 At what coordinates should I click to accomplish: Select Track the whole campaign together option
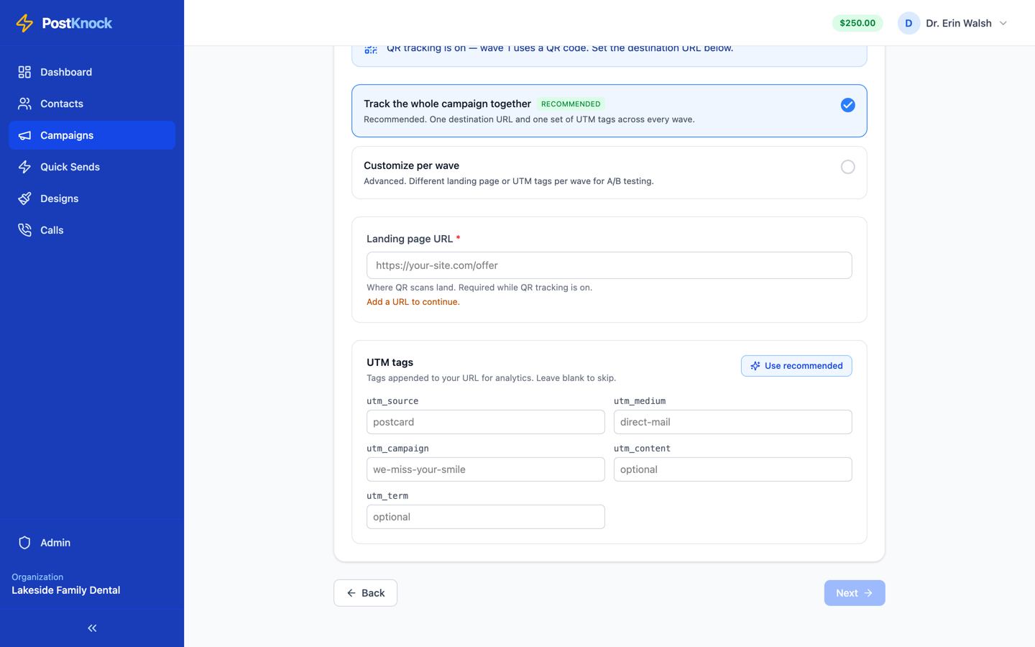tap(609, 111)
